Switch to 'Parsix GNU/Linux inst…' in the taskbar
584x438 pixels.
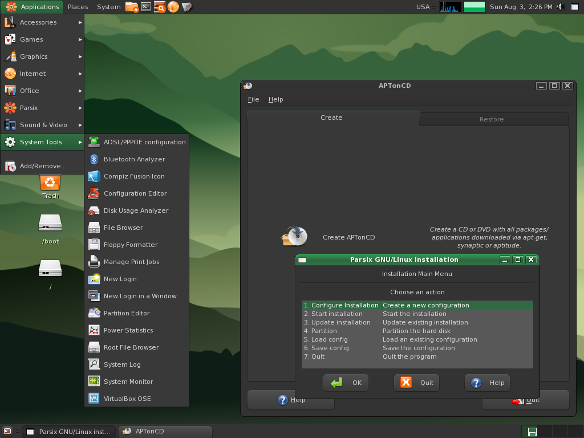69,432
